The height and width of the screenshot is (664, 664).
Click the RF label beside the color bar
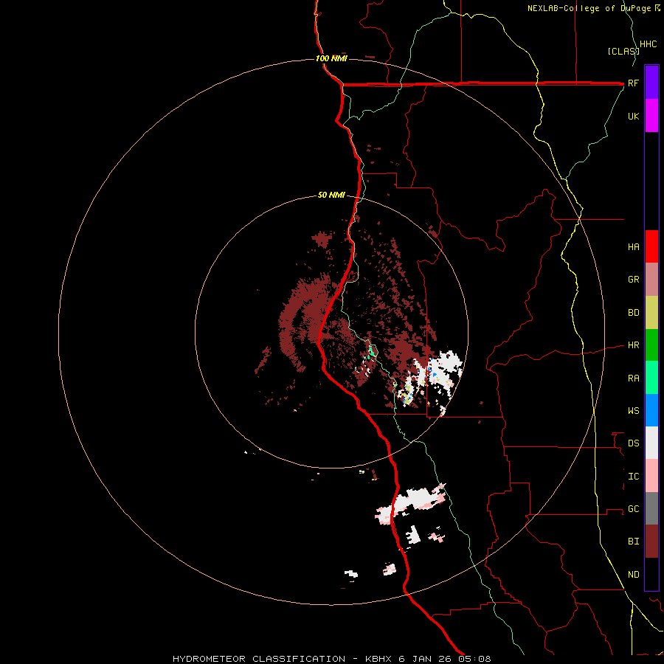click(634, 83)
